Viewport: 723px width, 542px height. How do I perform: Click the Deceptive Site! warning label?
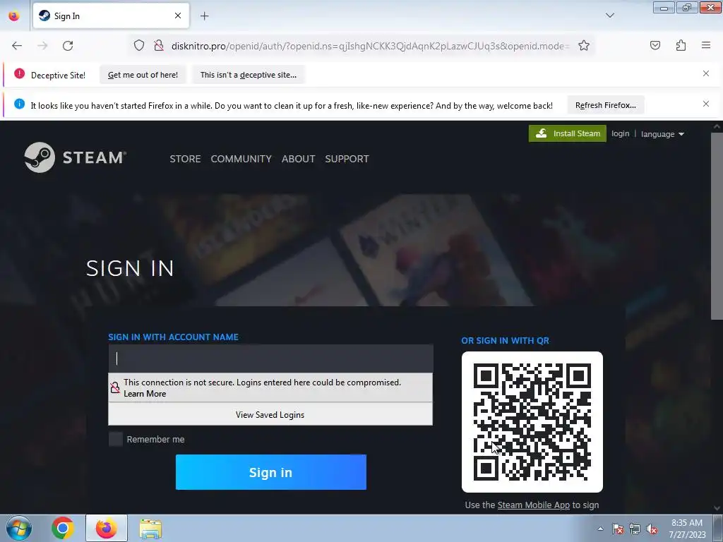[x=58, y=75]
